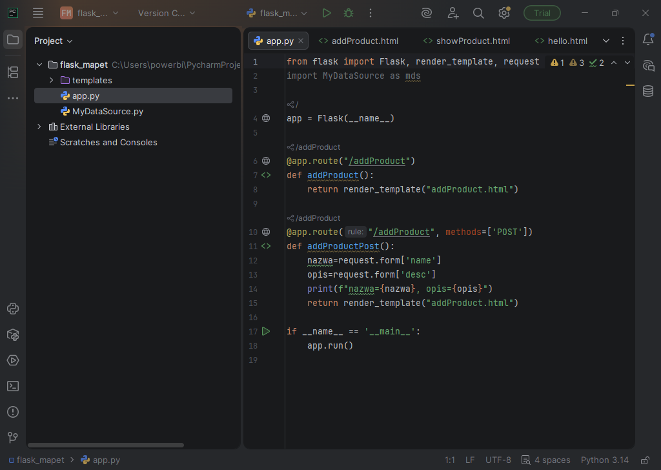Switch to the addProduct.html tab
Viewport: 661px width, 470px height.
358,41
